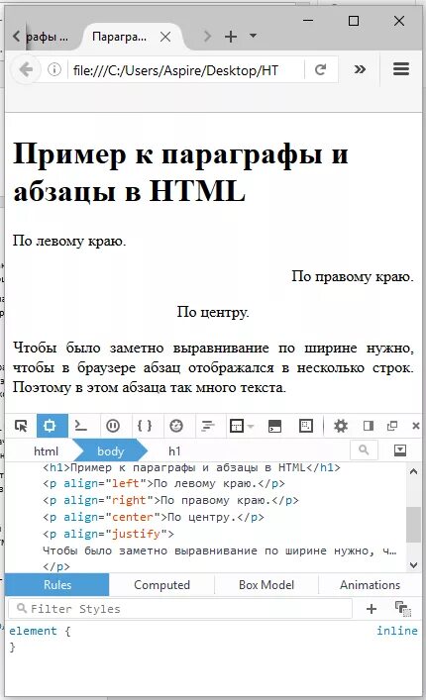Select the p align="justify" opening tag
426x700 pixels.
(109, 534)
